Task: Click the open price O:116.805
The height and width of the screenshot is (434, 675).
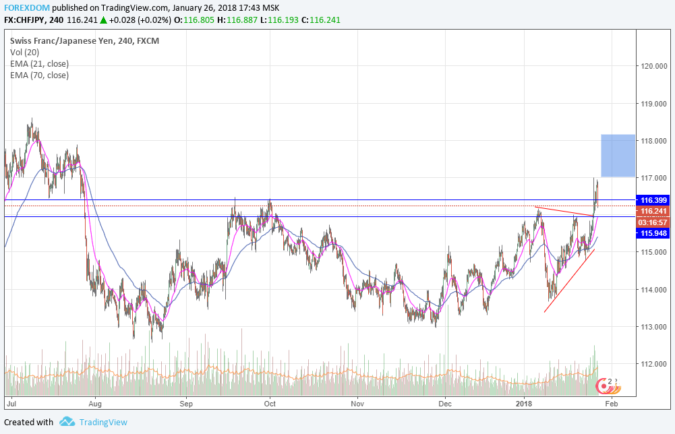Action: tap(194, 20)
